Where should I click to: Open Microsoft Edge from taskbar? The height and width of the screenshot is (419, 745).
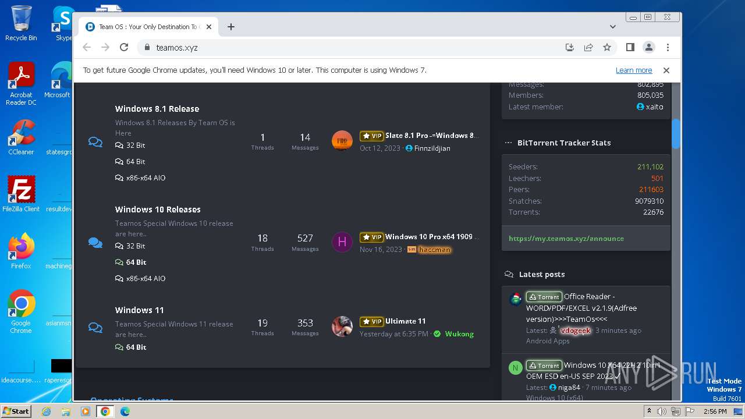pos(125,411)
